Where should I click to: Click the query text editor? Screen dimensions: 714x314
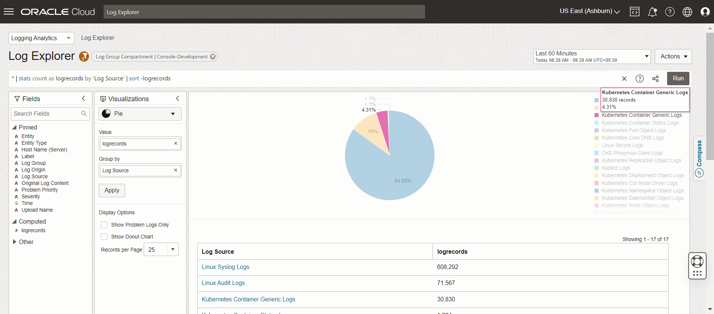point(313,78)
